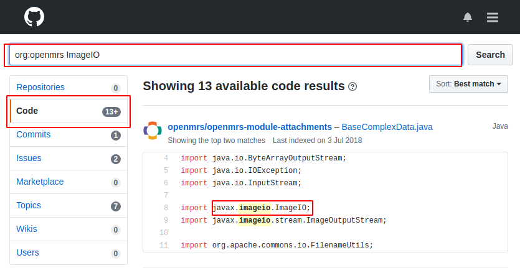
Task: Click code line importing ByteArrayOutputStream
Action: click(263, 158)
